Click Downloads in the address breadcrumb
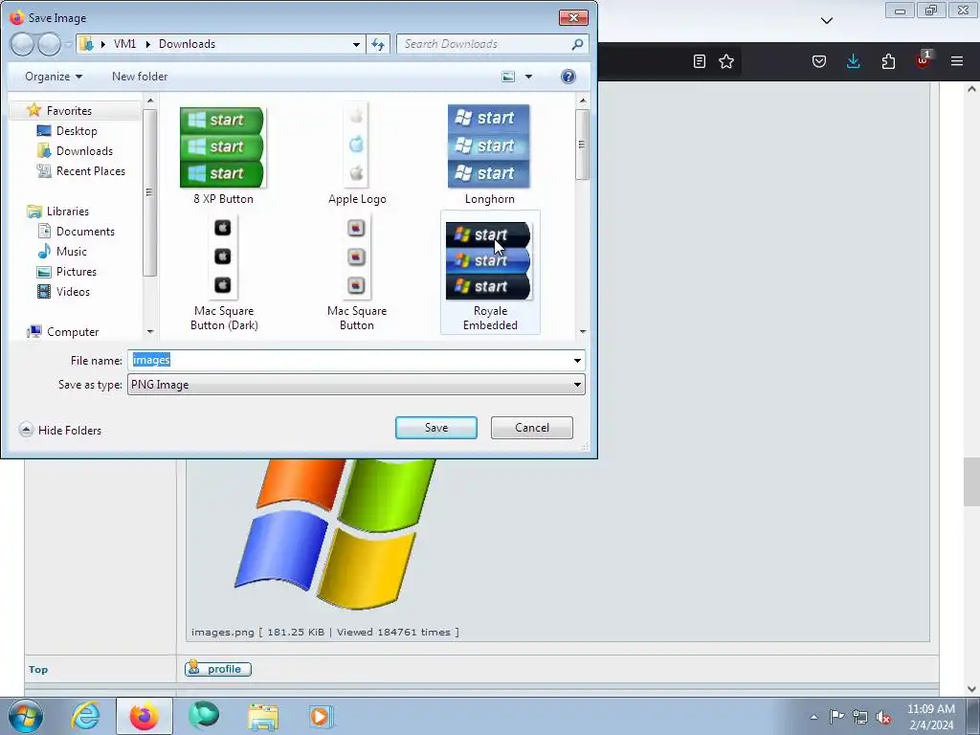980x735 pixels. [x=187, y=44]
